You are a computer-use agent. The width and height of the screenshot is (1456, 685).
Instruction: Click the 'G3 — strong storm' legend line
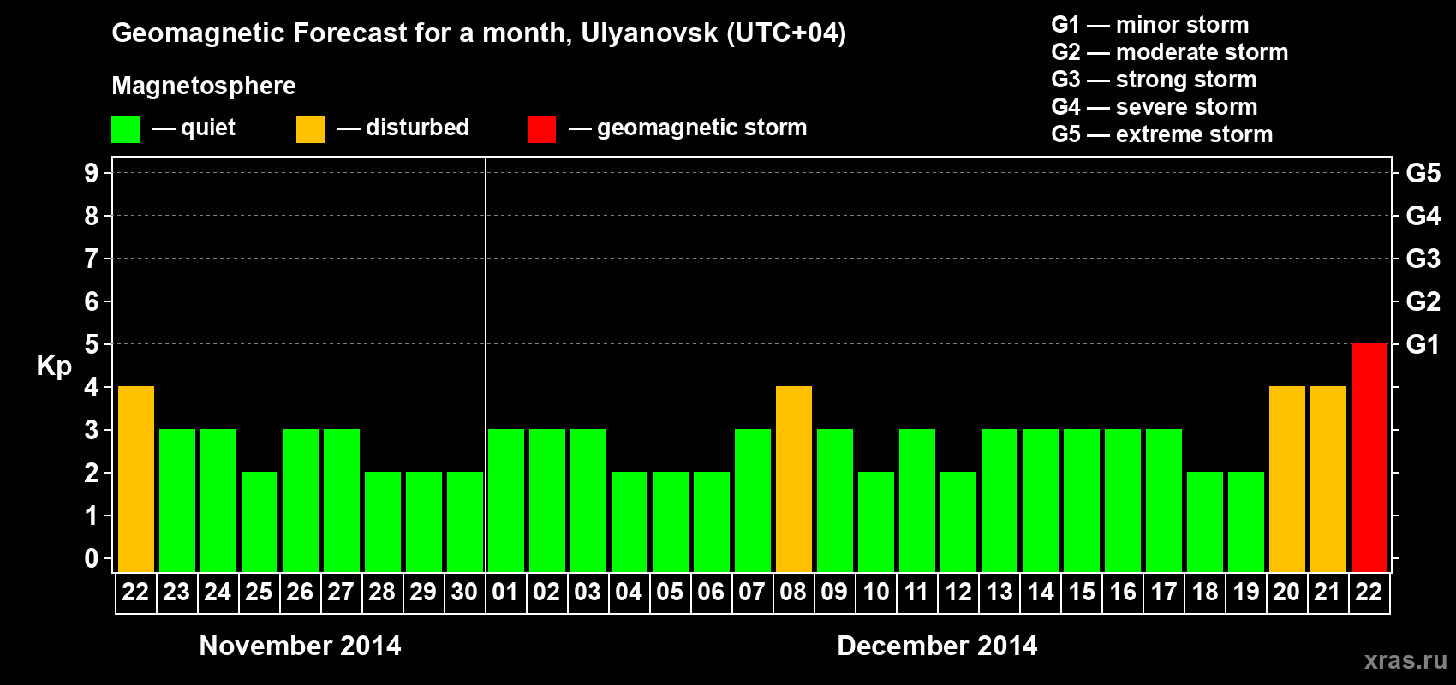coord(1155,80)
